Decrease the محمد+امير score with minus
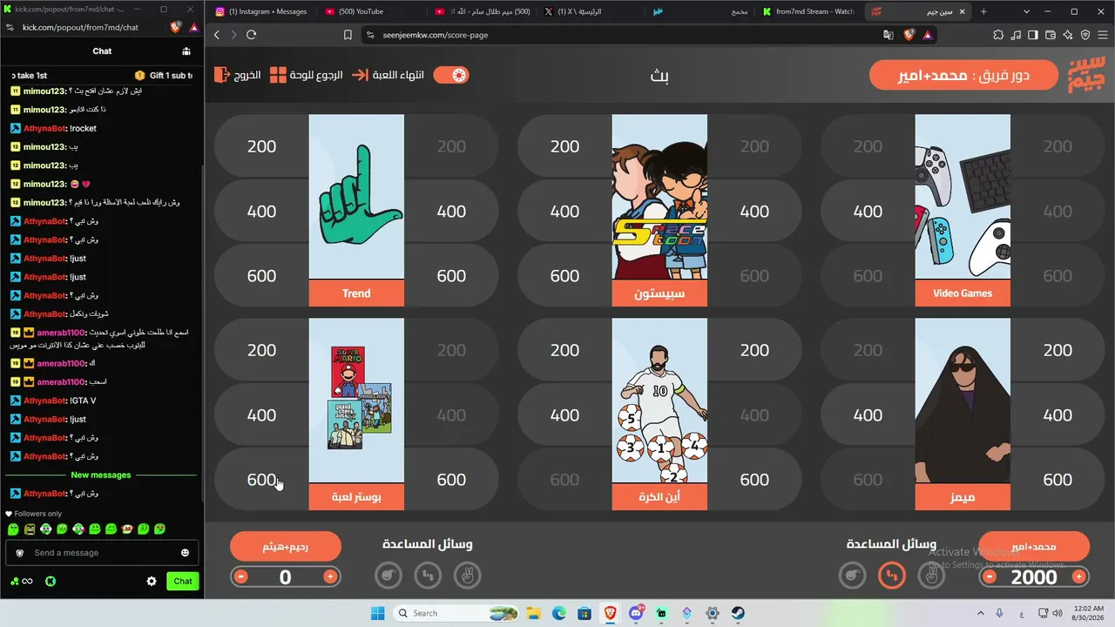 pyautogui.click(x=990, y=576)
